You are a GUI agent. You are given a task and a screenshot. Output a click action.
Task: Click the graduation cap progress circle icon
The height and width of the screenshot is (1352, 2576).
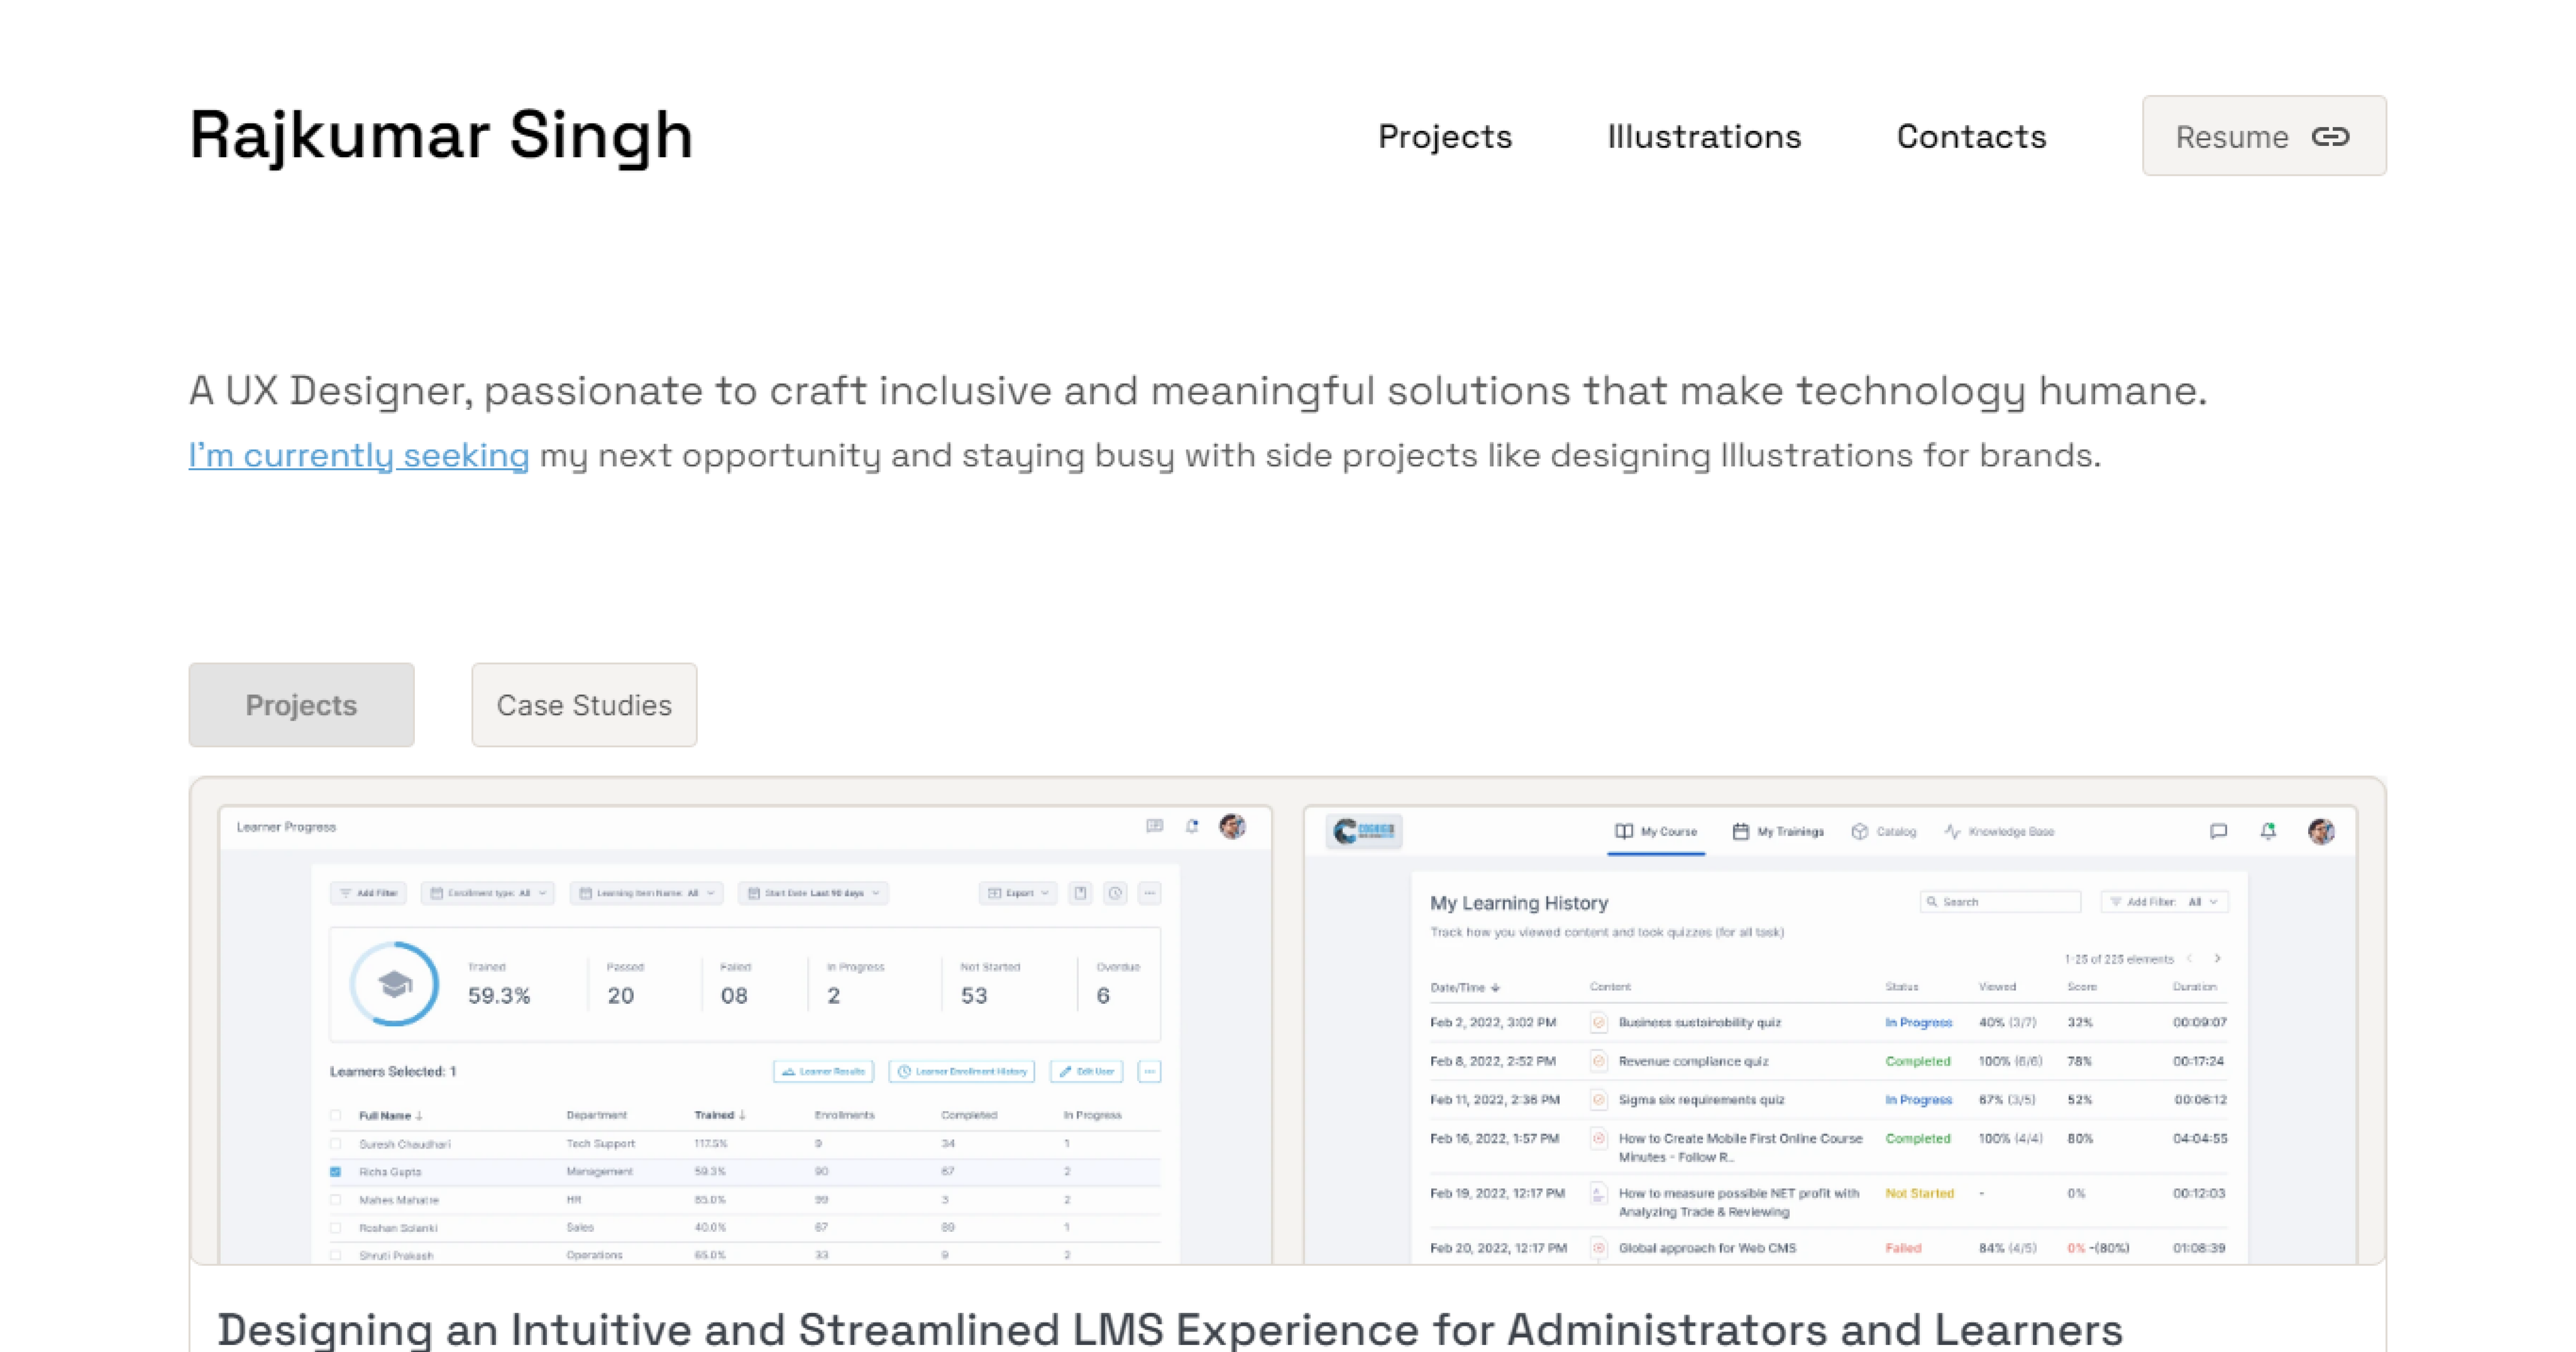coord(394,984)
